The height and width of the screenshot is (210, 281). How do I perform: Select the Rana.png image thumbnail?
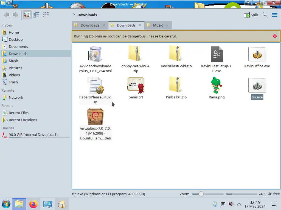217,85
